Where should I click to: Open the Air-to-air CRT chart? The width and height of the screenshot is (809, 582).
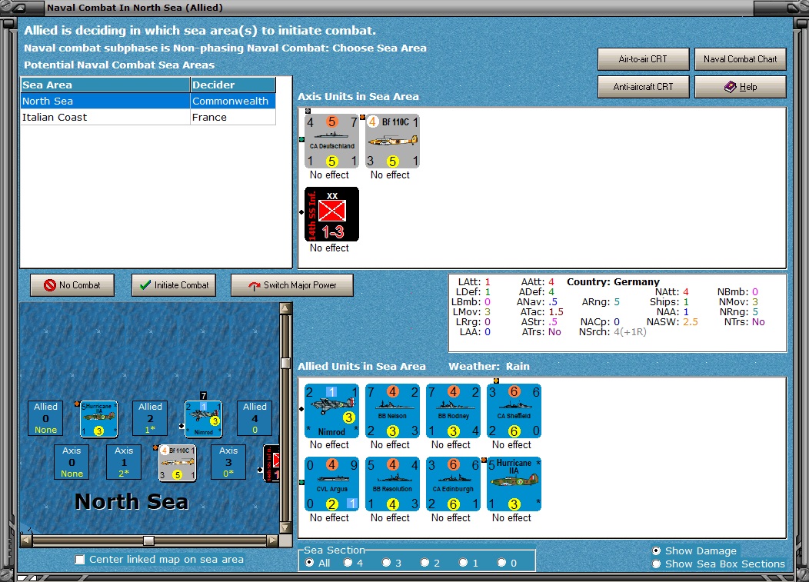pos(644,59)
